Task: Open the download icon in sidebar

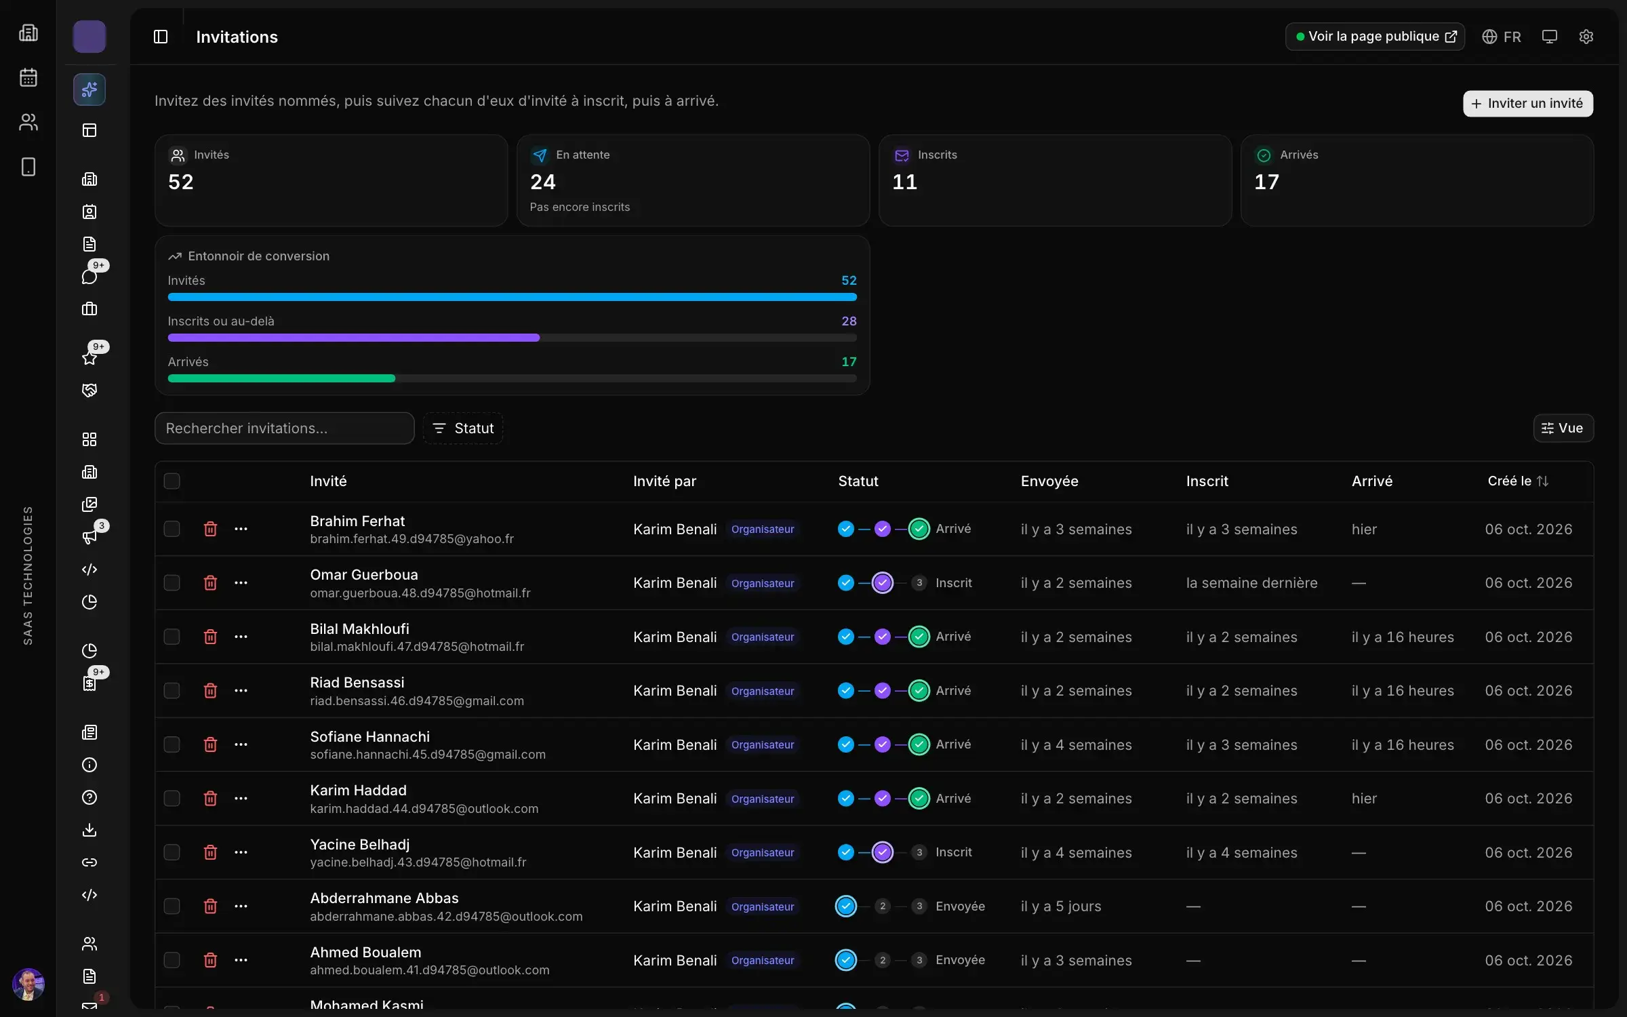Action: coord(89,830)
